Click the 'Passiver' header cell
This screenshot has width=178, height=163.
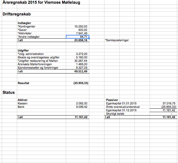point(112,100)
